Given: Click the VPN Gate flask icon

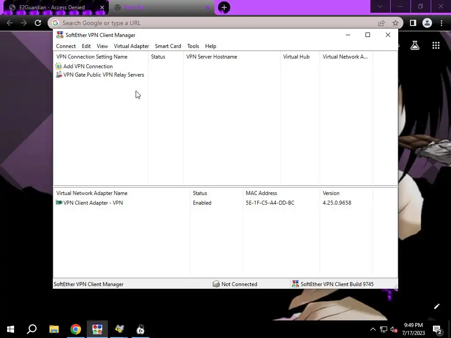Looking at the screenshot, I should [59, 74].
